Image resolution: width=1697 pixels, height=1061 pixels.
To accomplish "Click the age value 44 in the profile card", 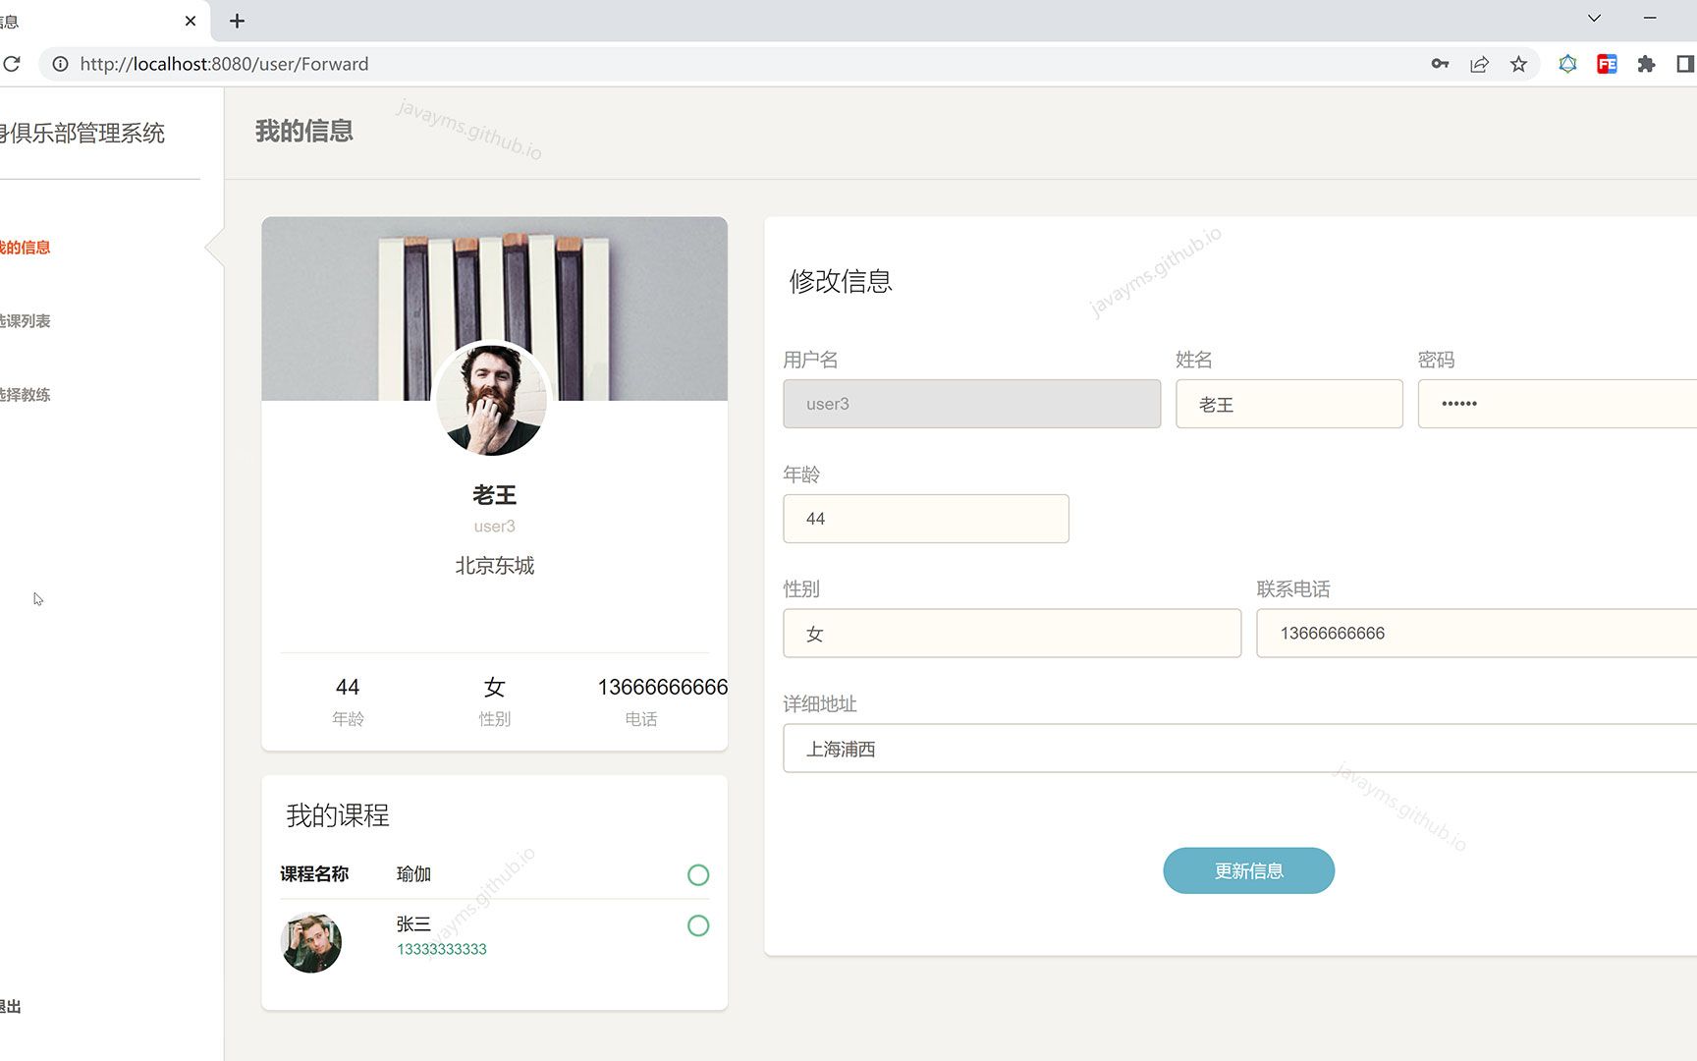I will point(348,688).
